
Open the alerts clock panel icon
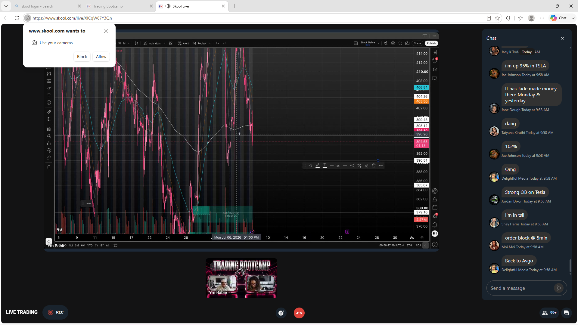435,60
